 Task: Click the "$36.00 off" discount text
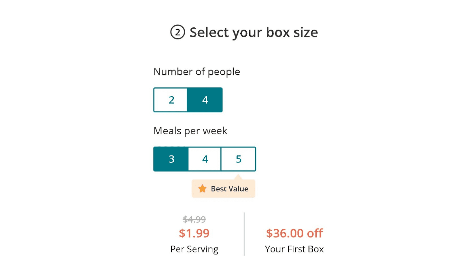tap(294, 233)
